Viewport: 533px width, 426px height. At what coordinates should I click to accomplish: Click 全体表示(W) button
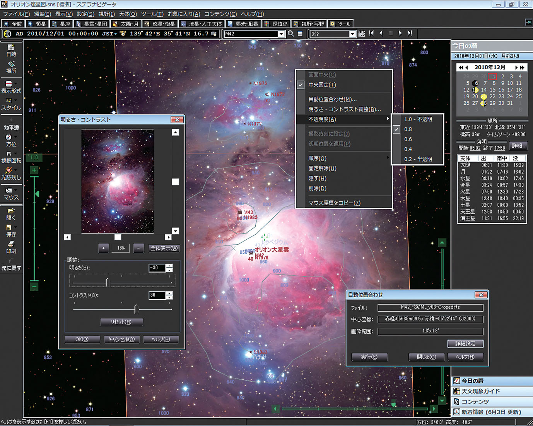[x=164, y=248]
